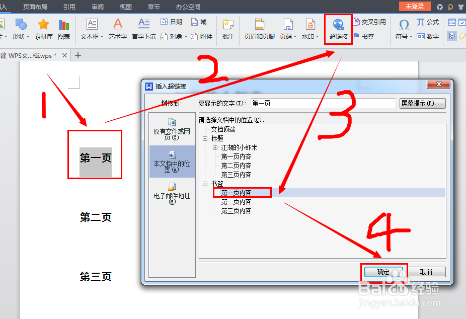Select the 超链接 (Hyperlink) icon

[338, 28]
